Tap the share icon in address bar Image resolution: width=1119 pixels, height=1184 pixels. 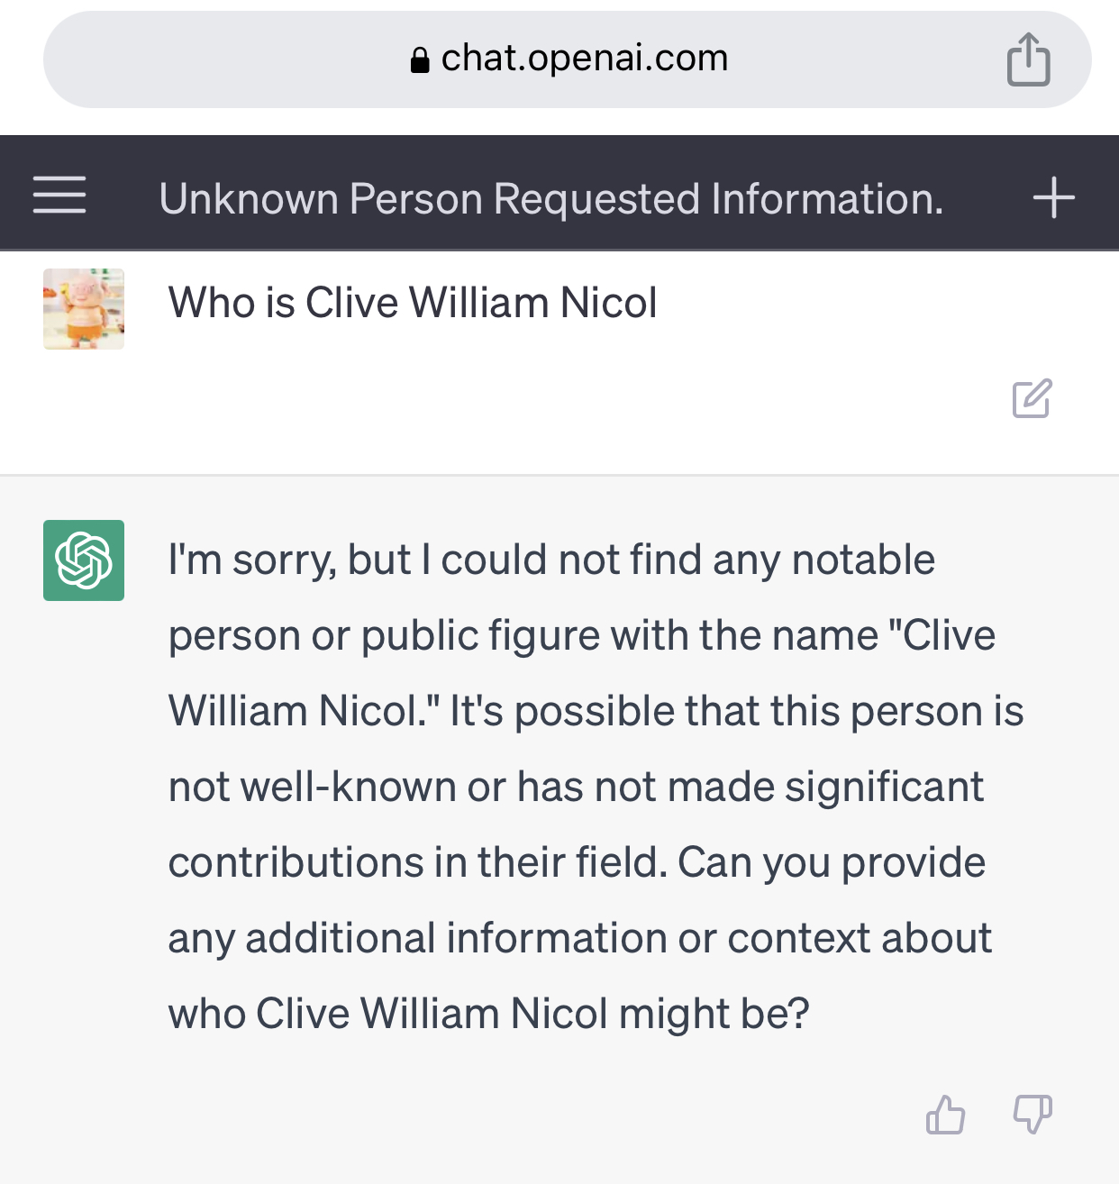pos(1028,59)
